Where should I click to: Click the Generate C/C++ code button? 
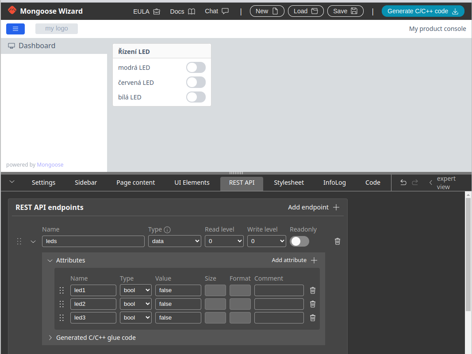(x=422, y=11)
